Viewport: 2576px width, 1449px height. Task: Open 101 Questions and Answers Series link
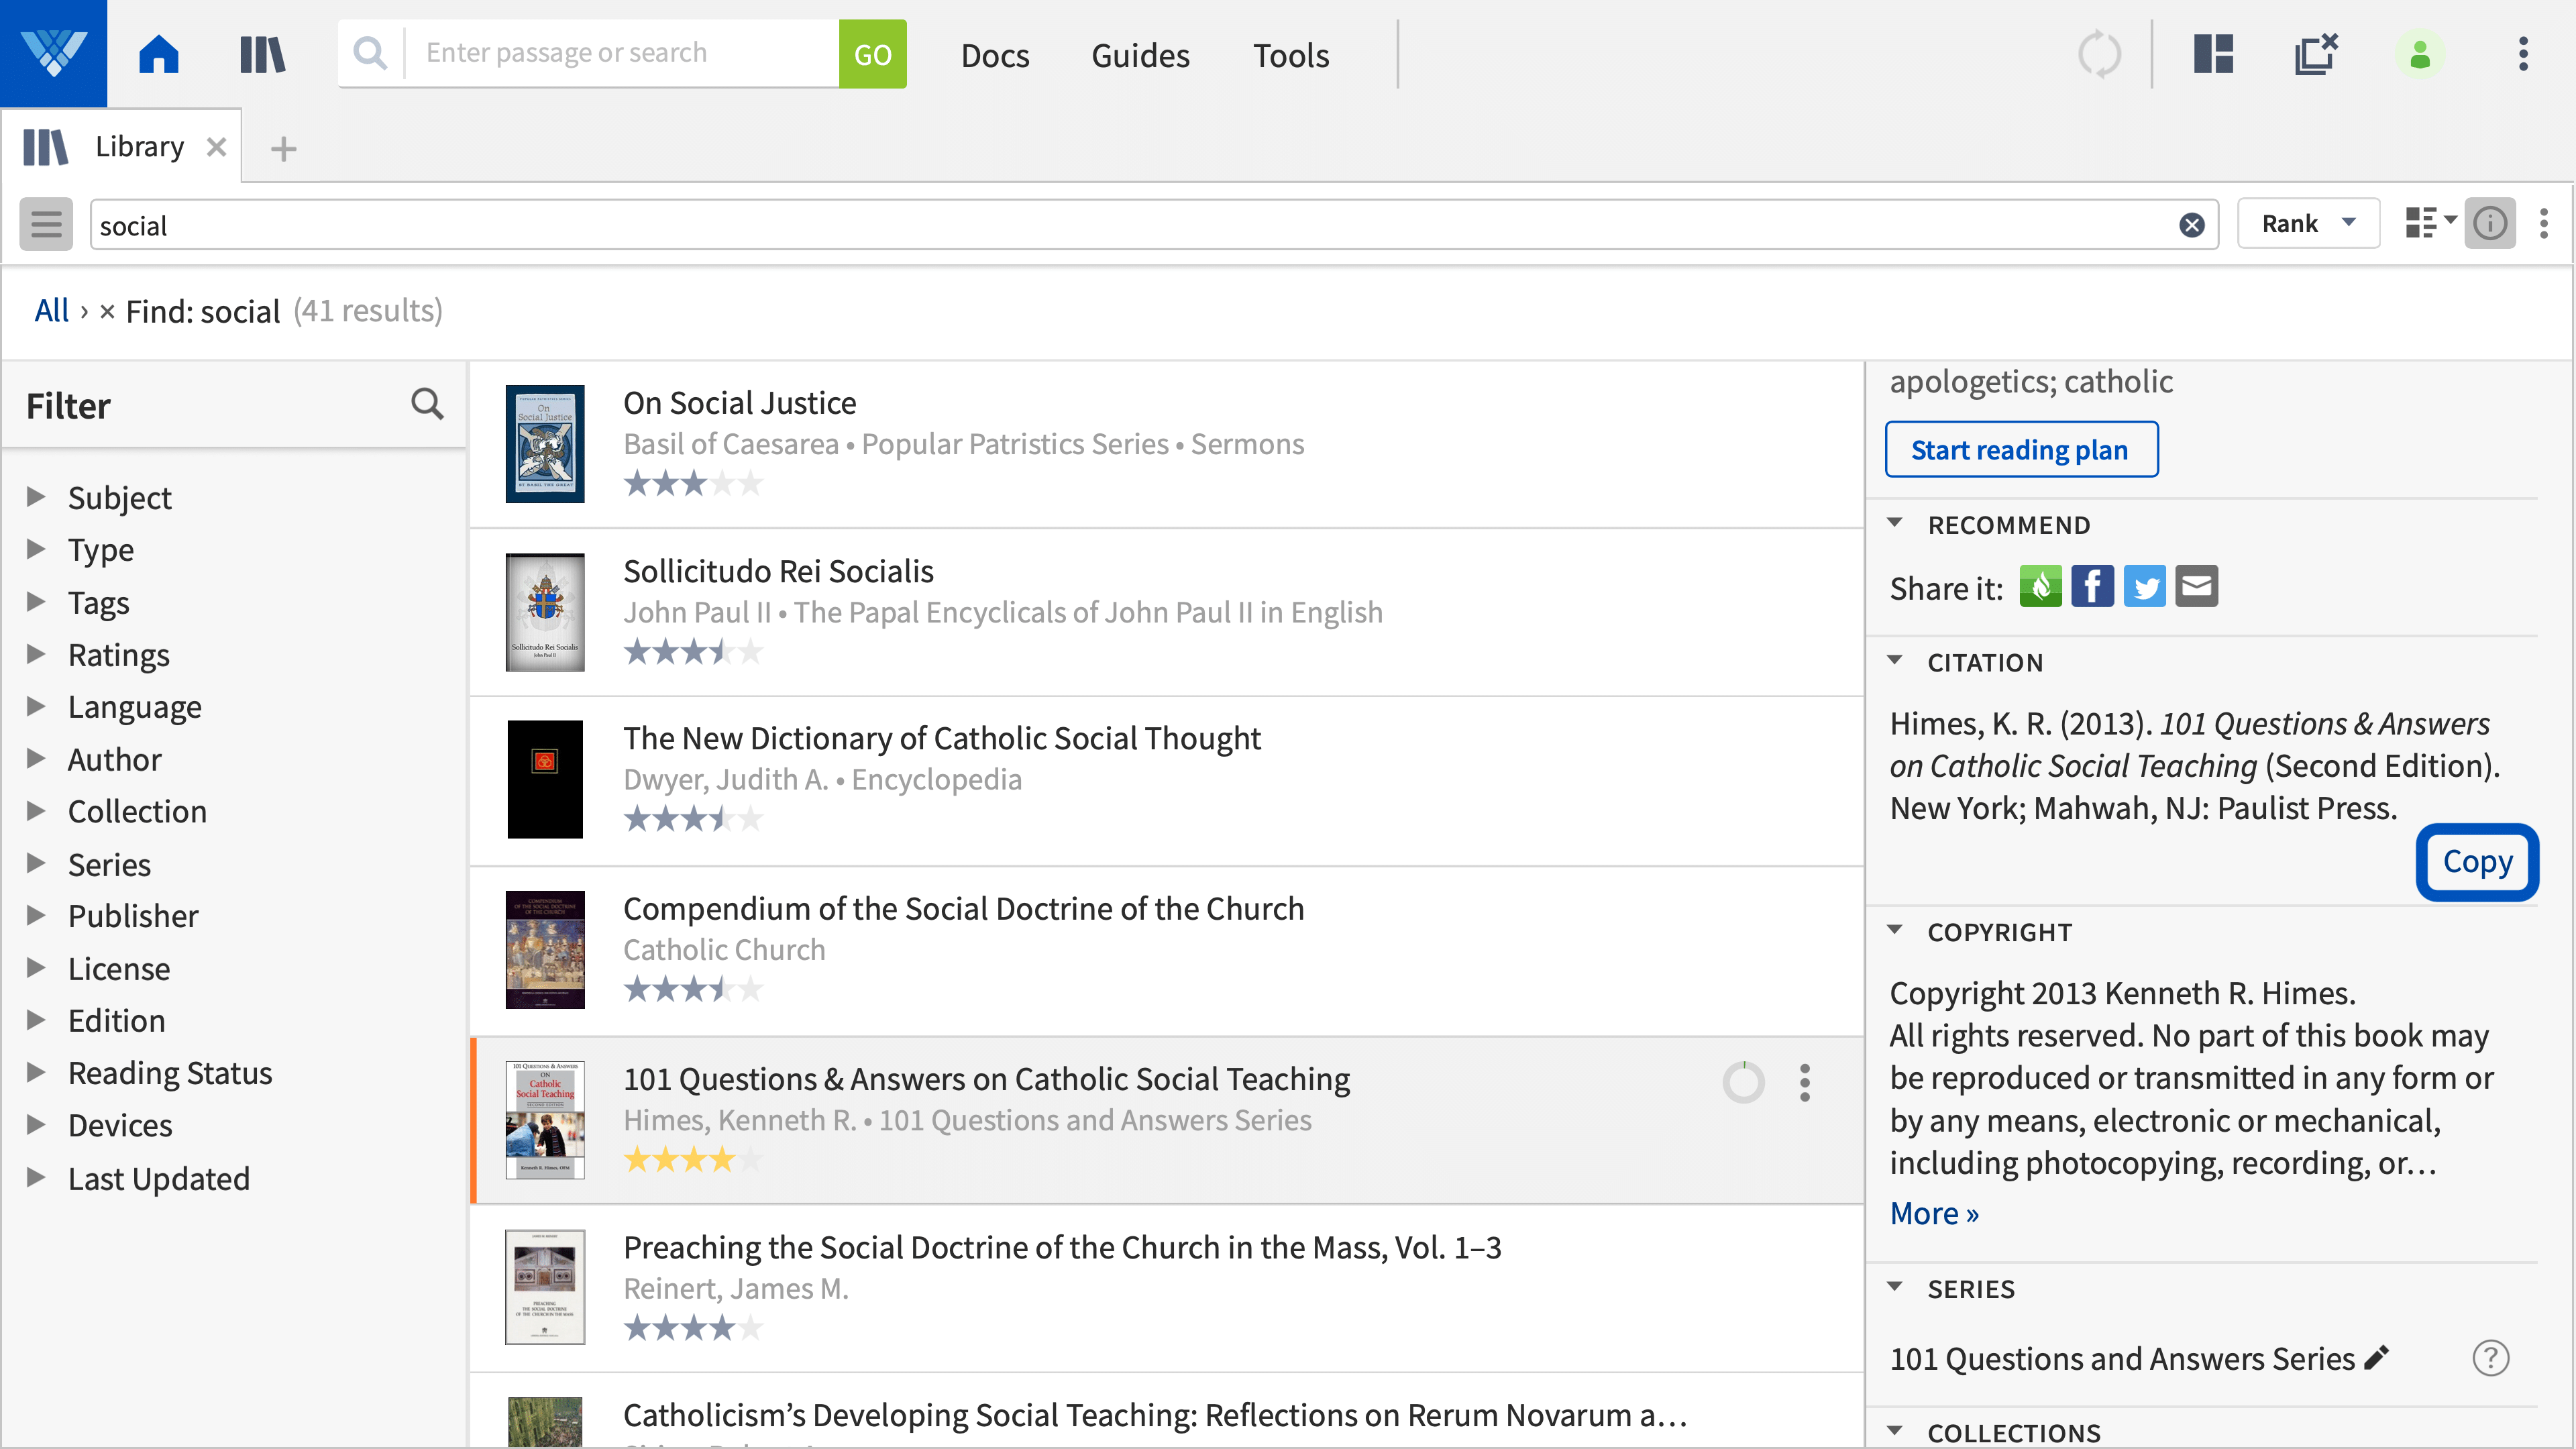coord(2122,1358)
